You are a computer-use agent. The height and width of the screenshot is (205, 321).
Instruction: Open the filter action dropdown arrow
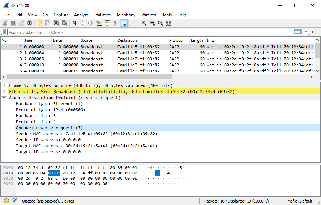pos(306,32)
